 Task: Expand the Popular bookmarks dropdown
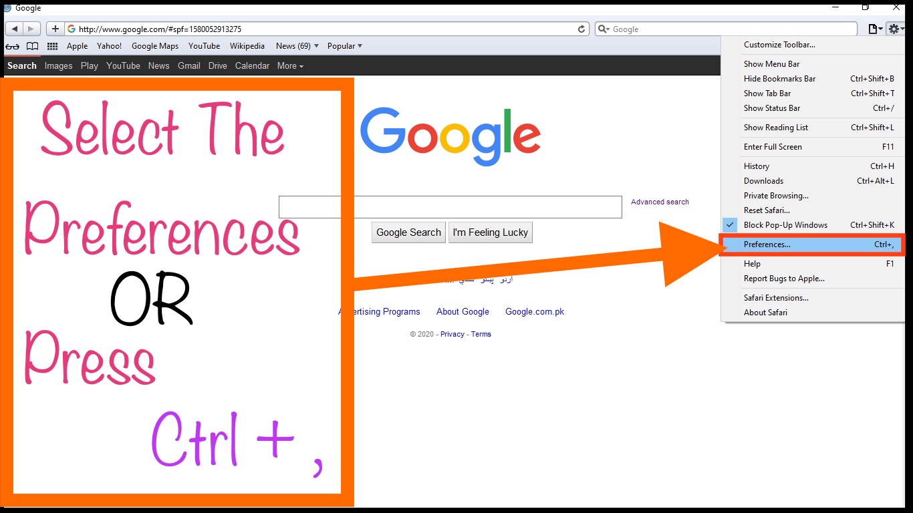[x=345, y=46]
